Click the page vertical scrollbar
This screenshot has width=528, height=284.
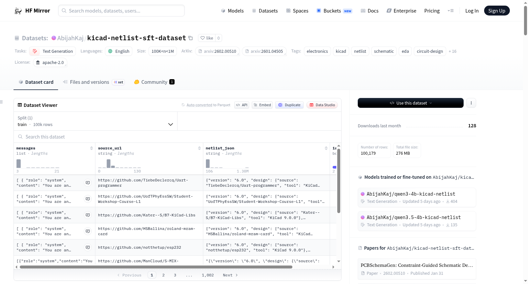click(x=525, y=20)
